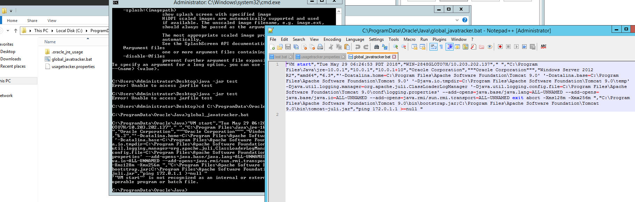Click the Zoom In magnifier icon
The image size is (635, 202).
(x=395, y=47)
